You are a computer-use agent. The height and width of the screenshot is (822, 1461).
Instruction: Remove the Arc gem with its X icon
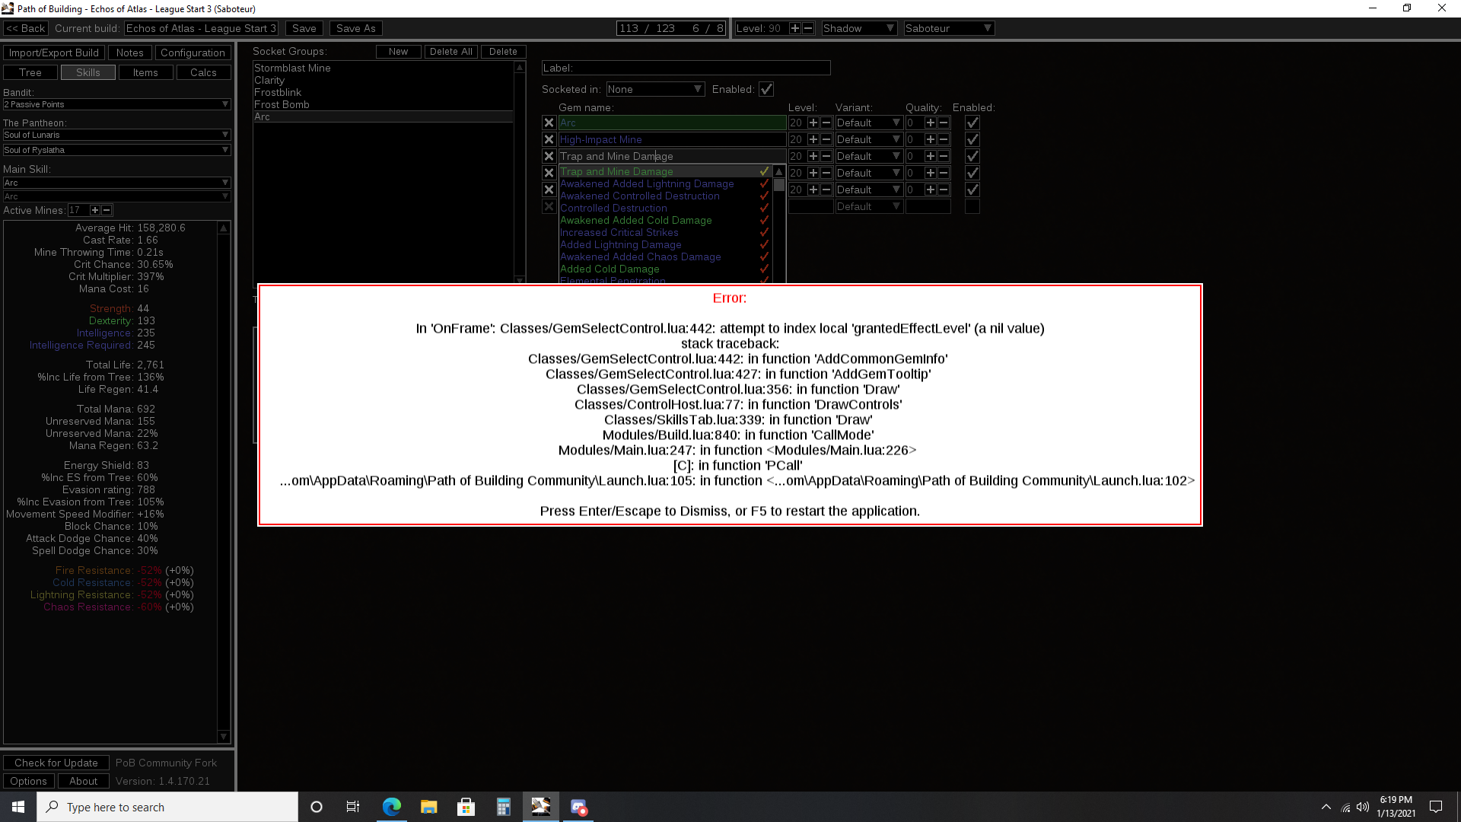coord(549,123)
